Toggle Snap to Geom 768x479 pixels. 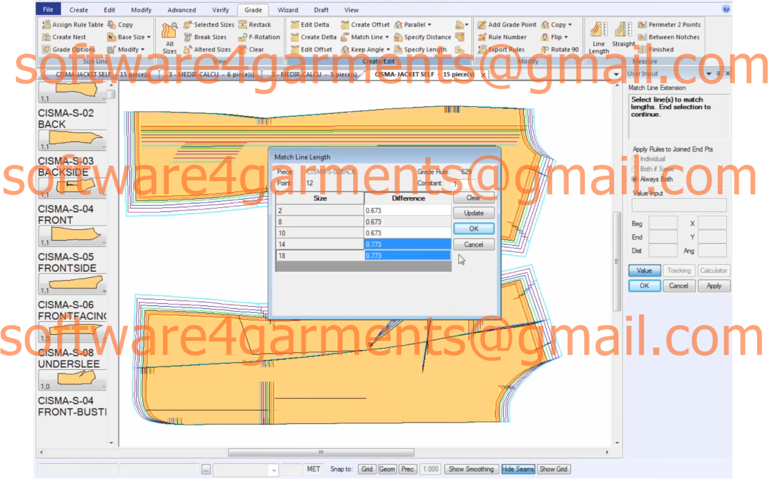point(387,469)
